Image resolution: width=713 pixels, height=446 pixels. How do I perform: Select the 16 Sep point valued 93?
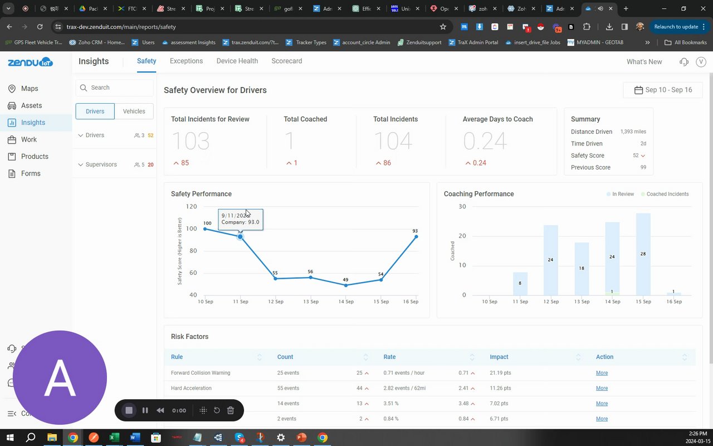(416, 236)
